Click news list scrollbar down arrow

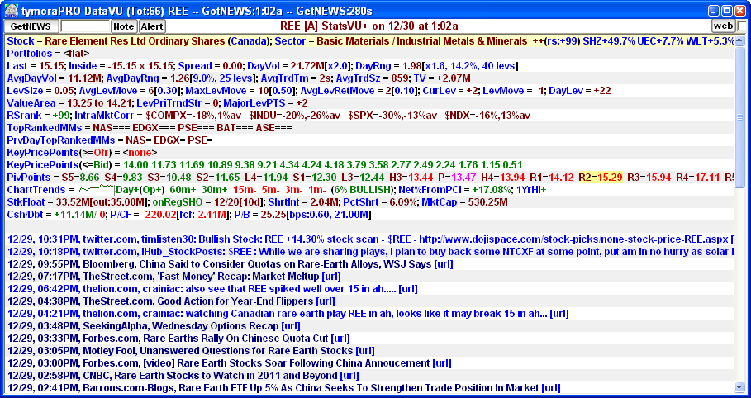click(739, 386)
